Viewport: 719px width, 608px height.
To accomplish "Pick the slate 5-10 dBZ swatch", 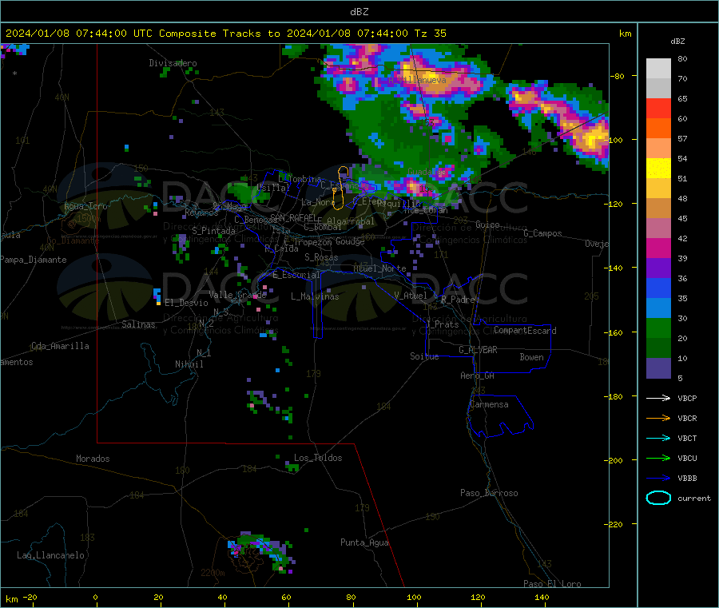I will click(658, 368).
